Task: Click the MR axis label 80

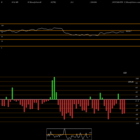Action: pos(137,83)
